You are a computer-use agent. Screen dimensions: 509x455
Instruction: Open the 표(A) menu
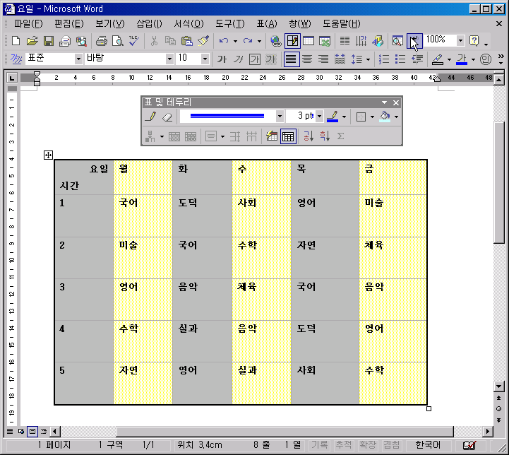coord(267,24)
